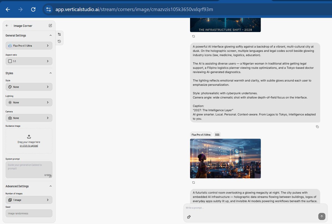
Task: Click the 'Image Corner' panel title
Action: [x=23, y=26]
